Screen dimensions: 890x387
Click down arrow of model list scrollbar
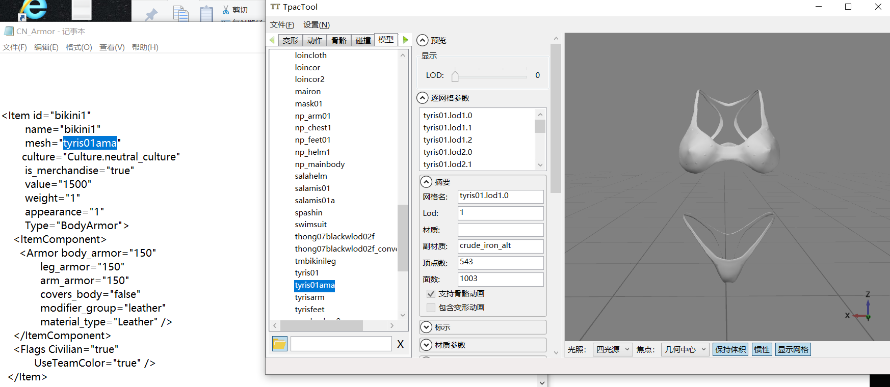coord(403,315)
